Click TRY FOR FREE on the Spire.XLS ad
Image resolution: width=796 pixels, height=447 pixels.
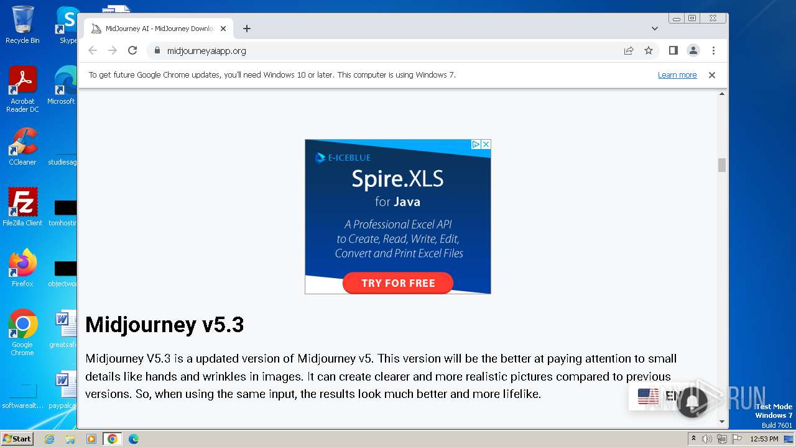398,283
